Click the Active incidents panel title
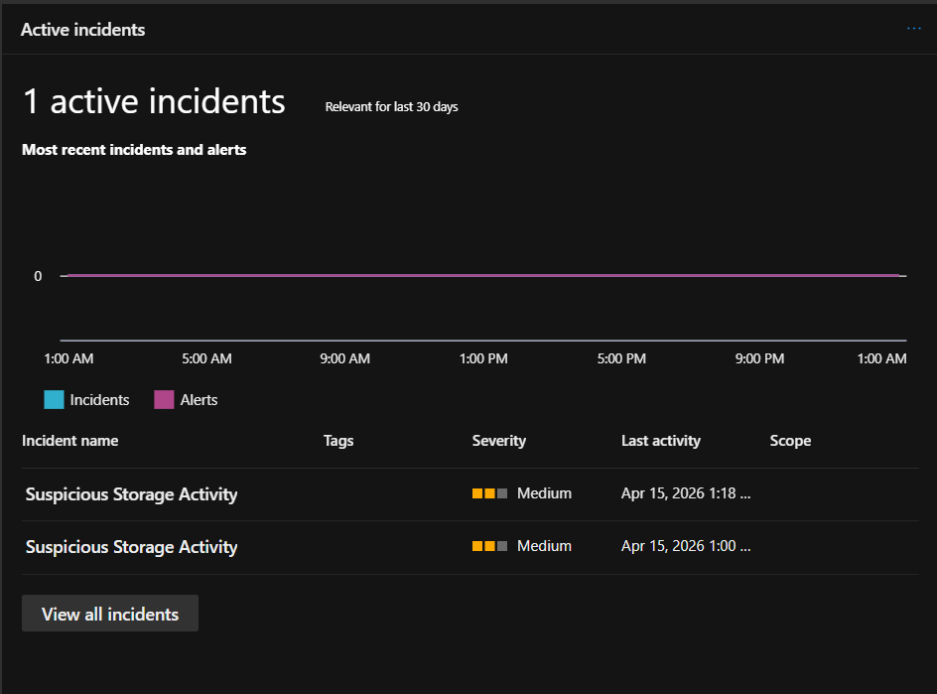 [x=82, y=30]
